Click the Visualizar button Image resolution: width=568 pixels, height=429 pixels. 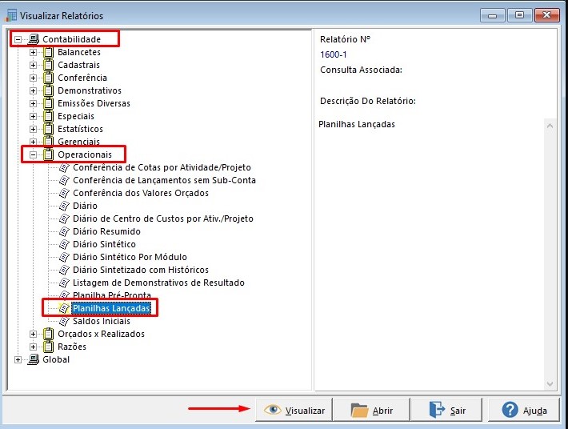(294, 410)
